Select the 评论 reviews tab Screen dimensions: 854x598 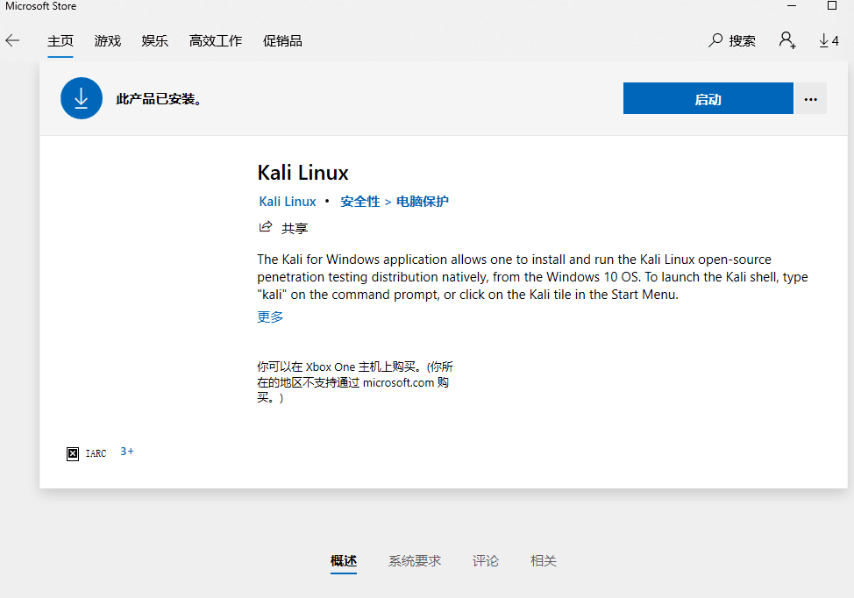[485, 561]
